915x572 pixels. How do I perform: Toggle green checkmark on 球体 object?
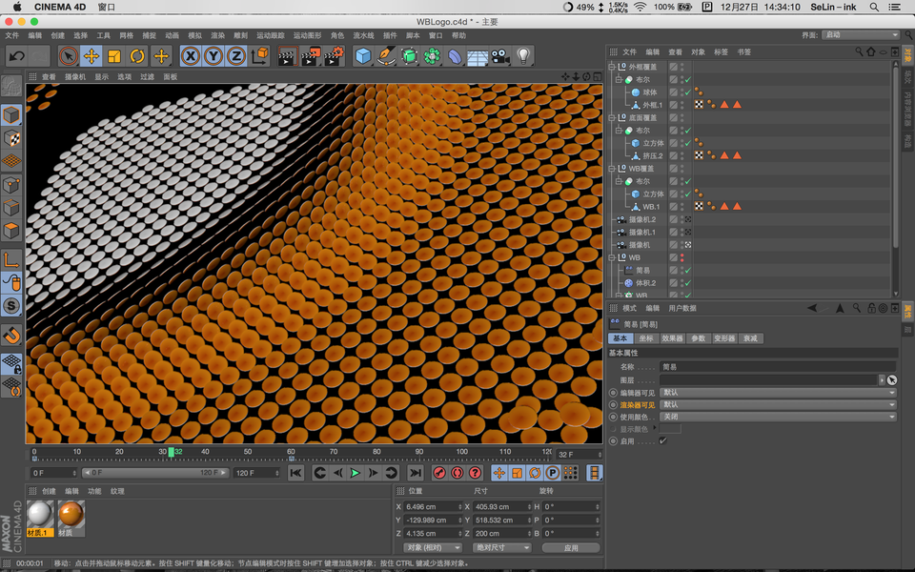pyautogui.click(x=688, y=92)
